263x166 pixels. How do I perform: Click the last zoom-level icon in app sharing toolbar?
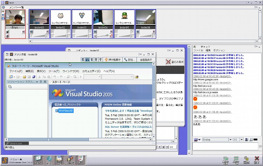pos(100,60)
